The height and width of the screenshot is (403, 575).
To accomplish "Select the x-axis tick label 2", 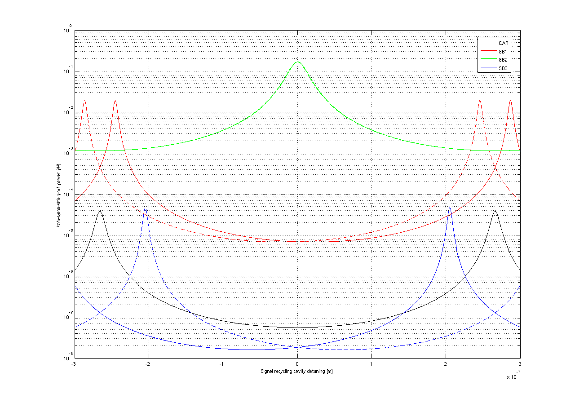I will click(446, 364).
